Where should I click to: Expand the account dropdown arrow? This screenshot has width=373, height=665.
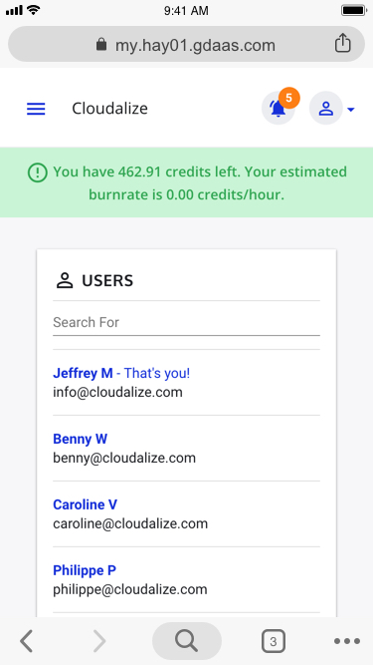[x=350, y=110]
